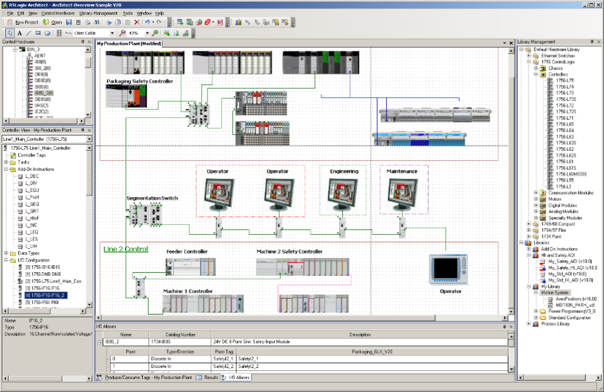Select the Rectangle drawing tool
The width and height of the screenshot is (604, 392).
38,34
